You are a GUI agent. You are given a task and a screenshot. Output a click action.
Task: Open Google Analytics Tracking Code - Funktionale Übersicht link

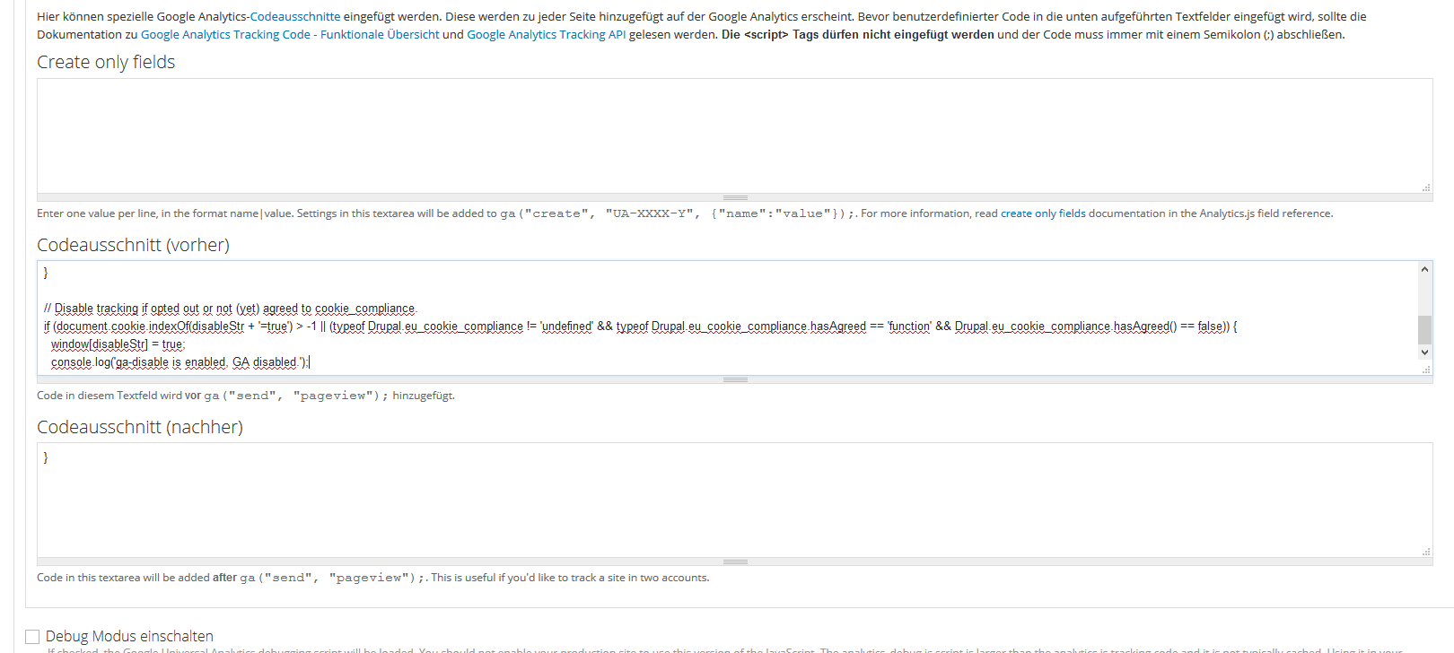click(x=290, y=34)
